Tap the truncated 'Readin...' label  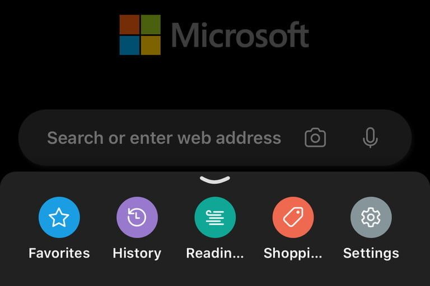(x=215, y=253)
